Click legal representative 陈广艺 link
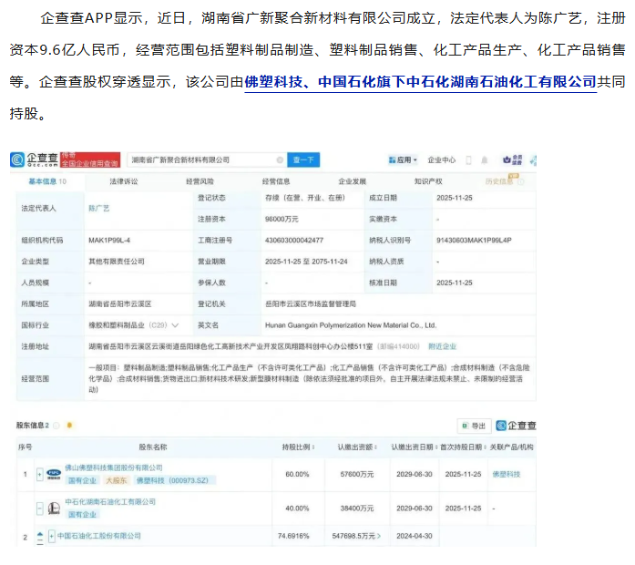This screenshot has width=635, height=565. click(98, 208)
